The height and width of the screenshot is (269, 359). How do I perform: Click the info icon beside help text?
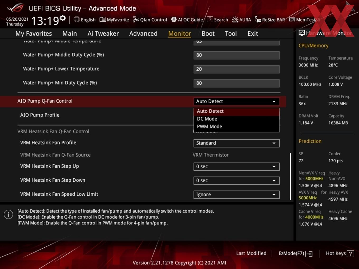(8, 214)
